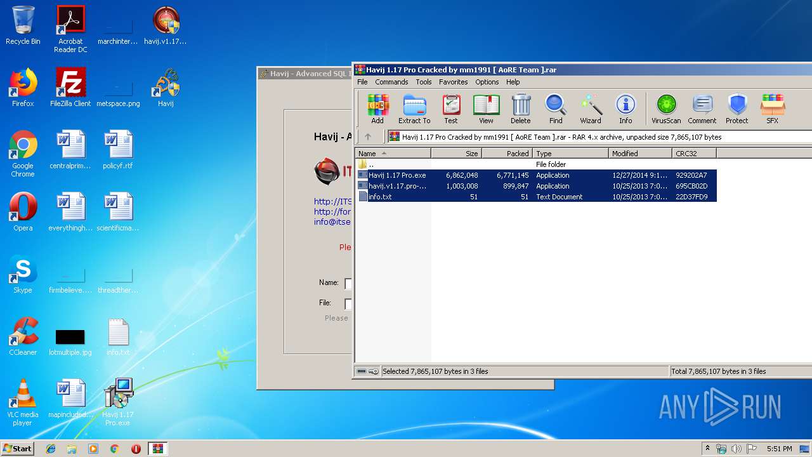Select the info.txt row in the archive
The width and height of the screenshot is (812, 457).
pyautogui.click(x=537, y=197)
